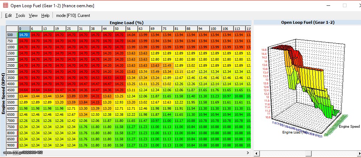
Task: Select cell 14.04 in the 500 RPM row
Action: (132, 35)
